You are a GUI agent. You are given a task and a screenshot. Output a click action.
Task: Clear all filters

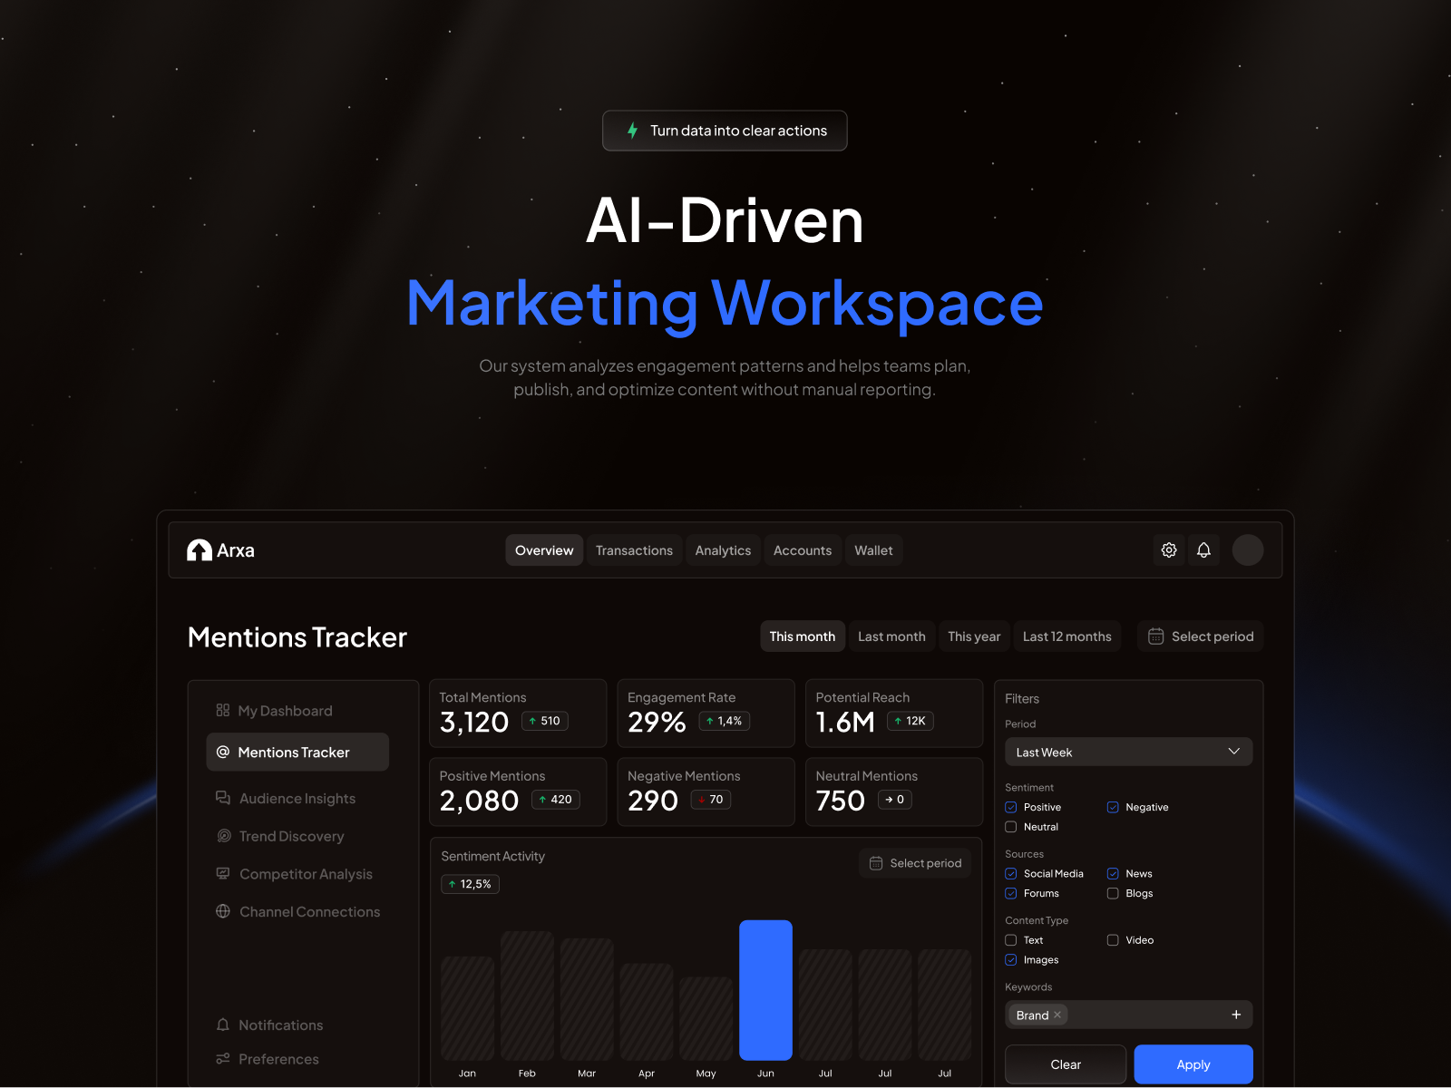pos(1066,1064)
